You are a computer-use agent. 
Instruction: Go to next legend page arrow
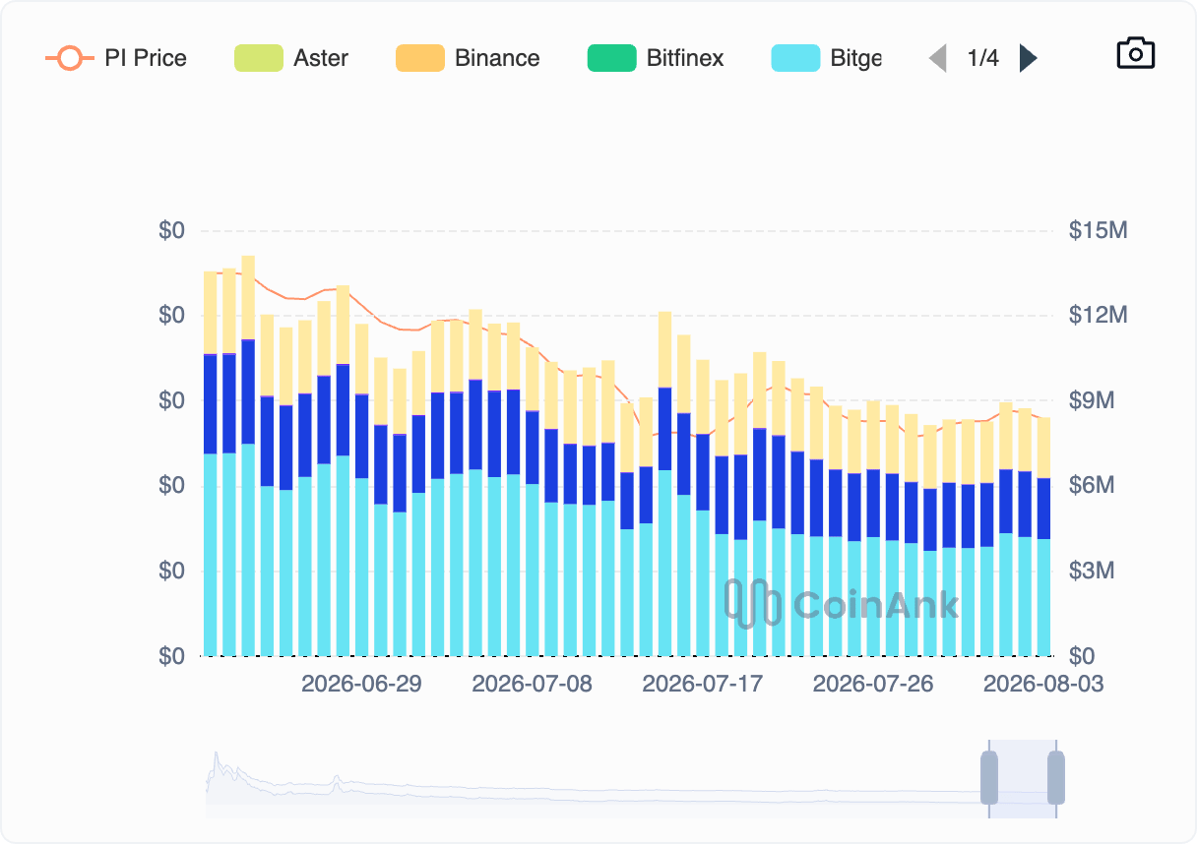pyautogui.click(x=1028, y=58)
